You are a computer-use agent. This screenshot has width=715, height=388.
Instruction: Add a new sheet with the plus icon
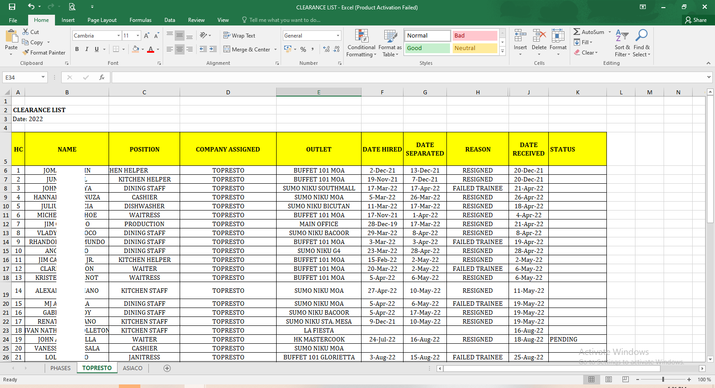[167, 368]
